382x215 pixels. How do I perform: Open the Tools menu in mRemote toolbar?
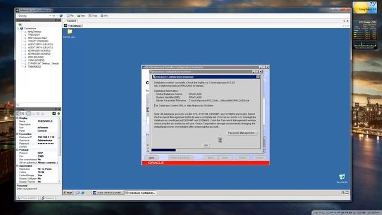(x=93, y=16)
